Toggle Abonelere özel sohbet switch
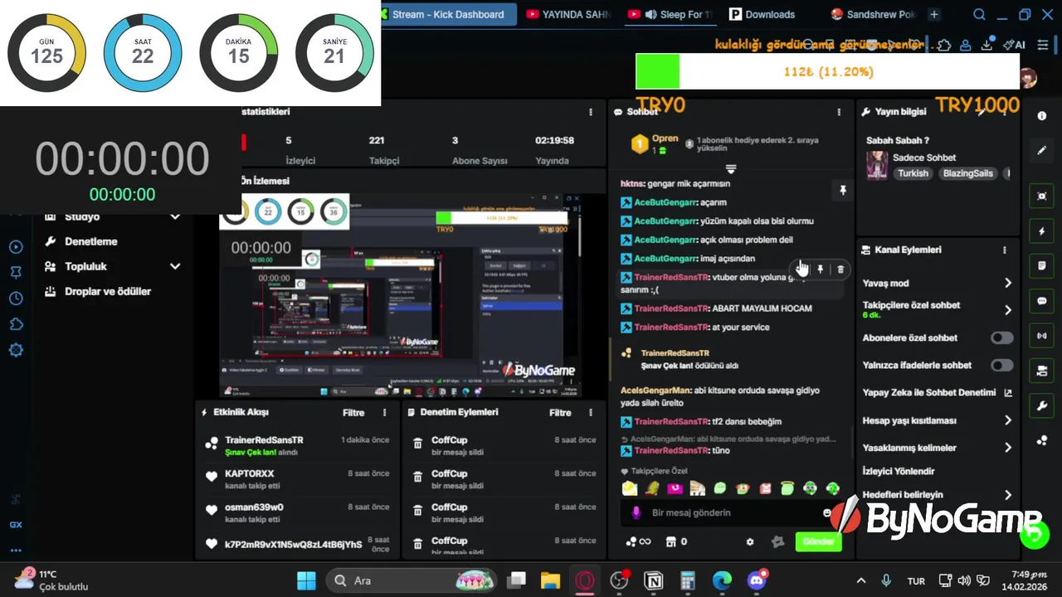Screen dimensions: 1062x597 tap(1001, 337)
